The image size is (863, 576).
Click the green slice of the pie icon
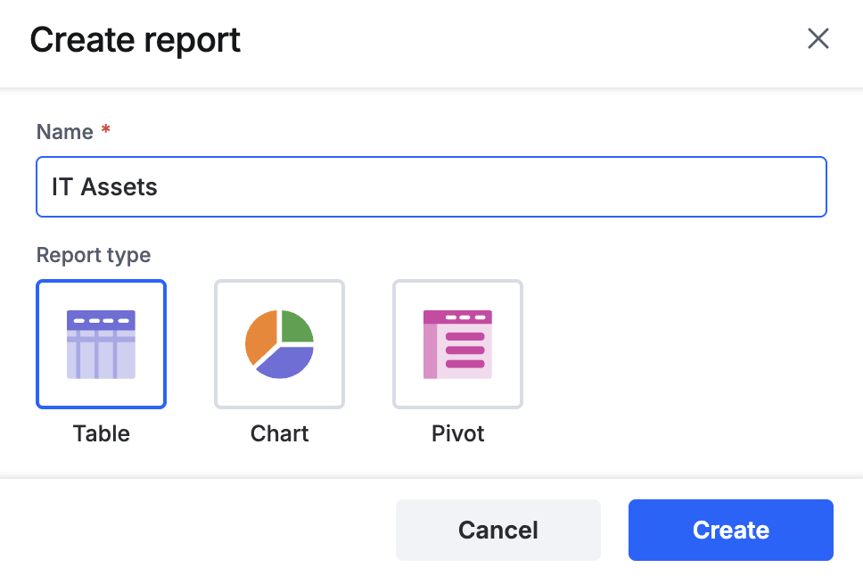click(297, 326)
